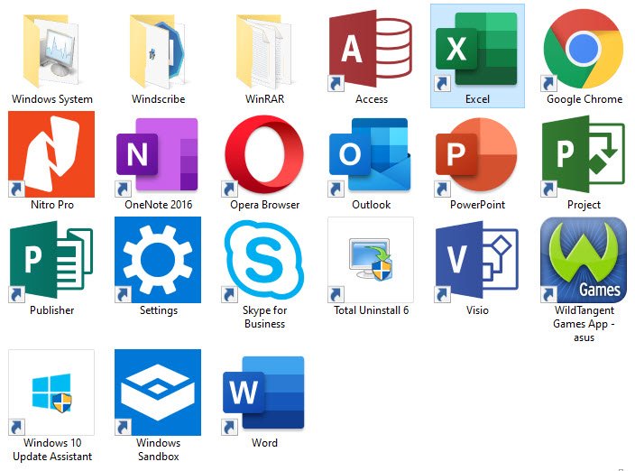The width and height of the screenshot is (635, 471).
Task: Click the "Word" label text
Action: [264, 443]
